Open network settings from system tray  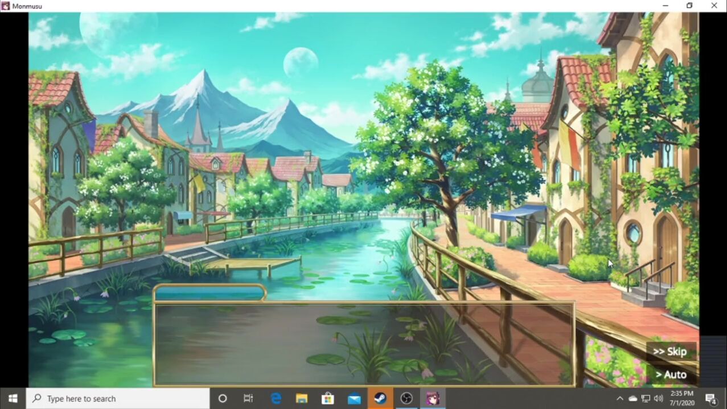[x=646, y=398]
